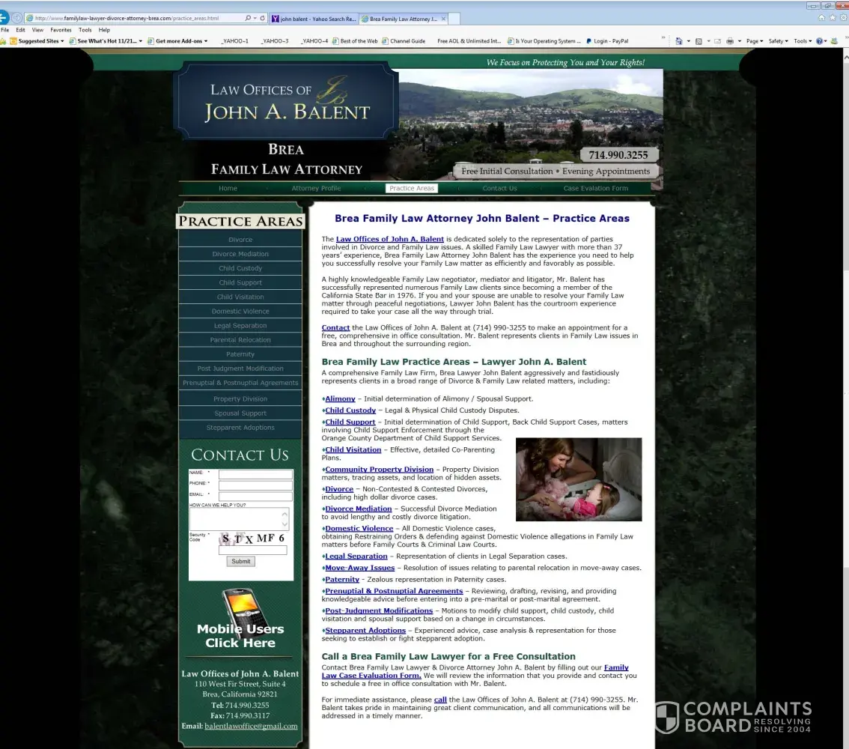This screenshot has height=749, width=849.
Task: Open a new blank tab
Action: (455, 19)
